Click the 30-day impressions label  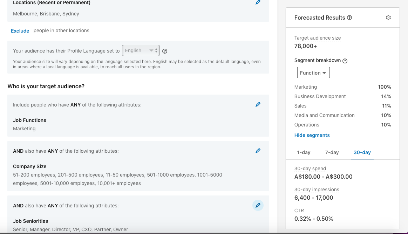pos(317,190)
